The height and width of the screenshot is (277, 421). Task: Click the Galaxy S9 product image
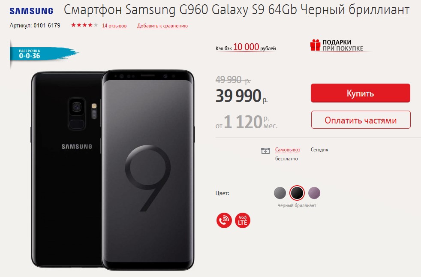[x=113, y=170]
